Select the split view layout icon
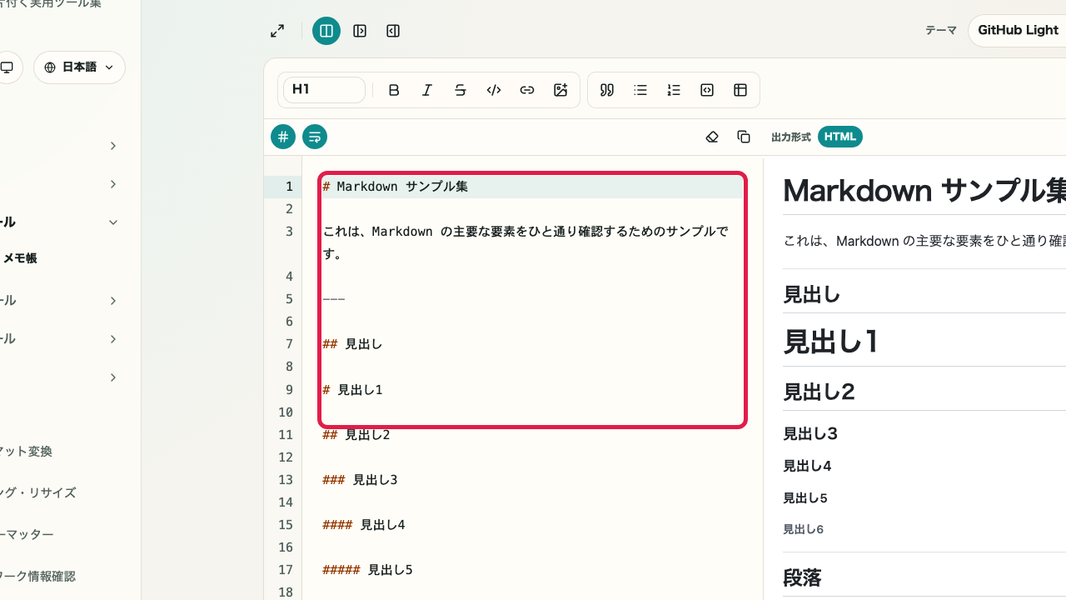Image resolution: width=1066 pixels, height=600 pixels. [x=326, y=31]
